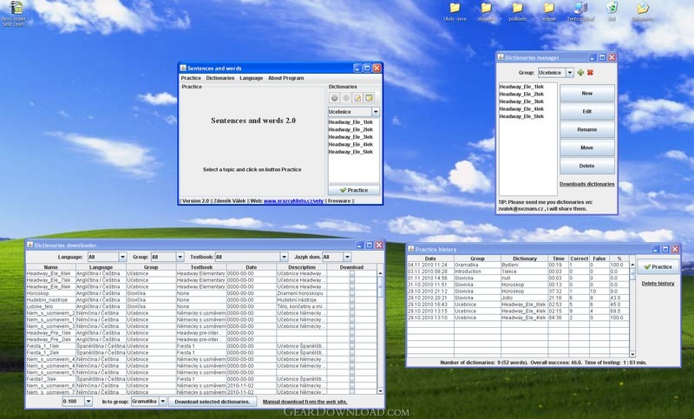
Task: Open the Language filter dropdown in the Dictionaries downloader
Action: [122, 257]
